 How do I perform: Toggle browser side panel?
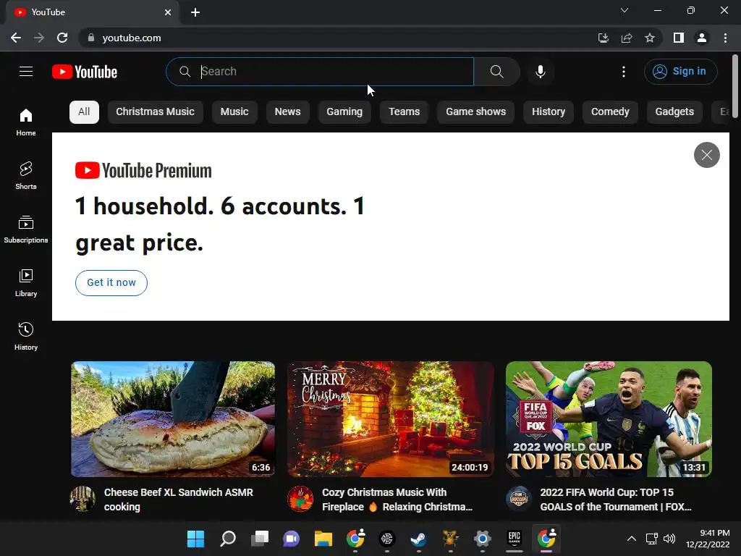679,38
